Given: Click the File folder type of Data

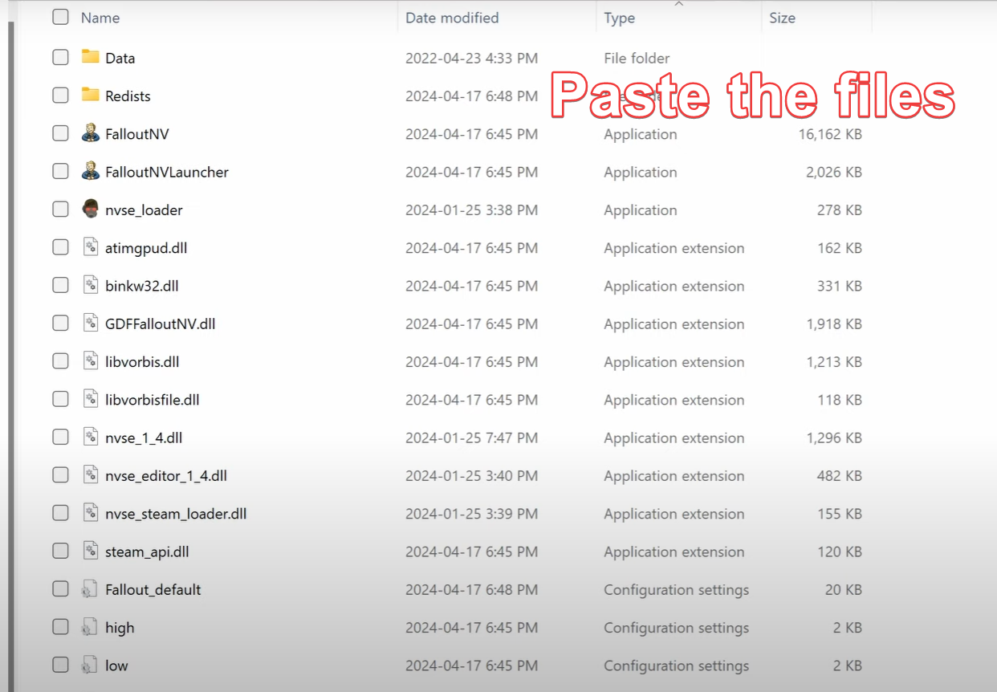Looking at the screenshot, I should (637, 58).
